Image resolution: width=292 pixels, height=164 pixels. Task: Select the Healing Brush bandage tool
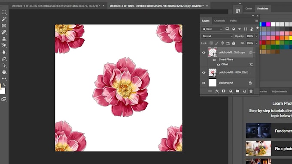tap(4, 32)
